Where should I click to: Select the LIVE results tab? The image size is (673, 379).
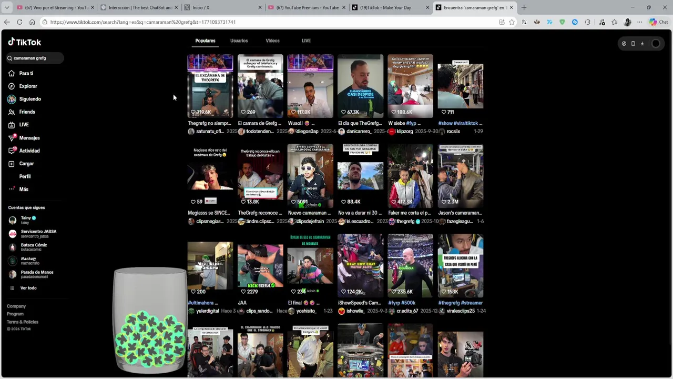pos(306,41)
